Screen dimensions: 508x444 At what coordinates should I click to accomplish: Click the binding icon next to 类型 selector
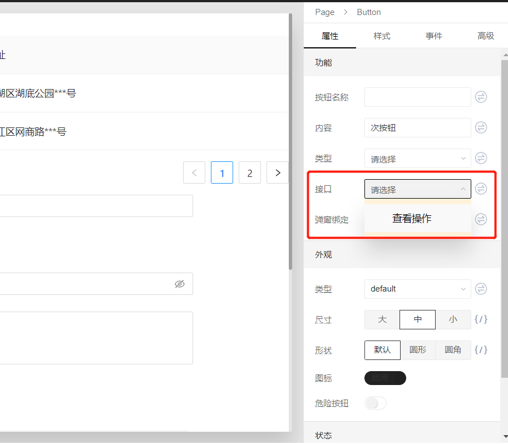point(481,158)
